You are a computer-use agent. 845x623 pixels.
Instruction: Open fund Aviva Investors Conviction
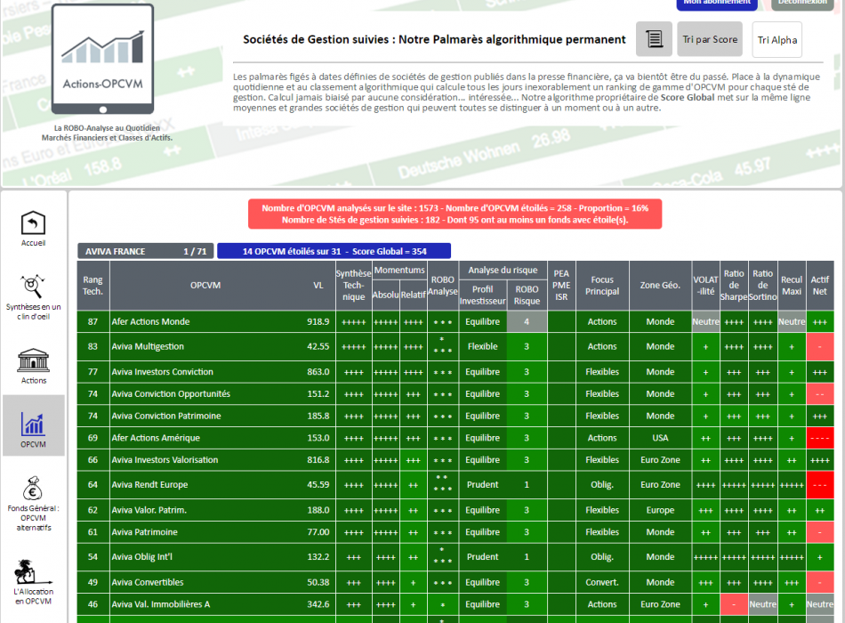pos(162,372)
